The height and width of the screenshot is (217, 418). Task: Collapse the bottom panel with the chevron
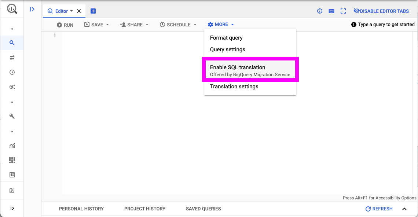pyautogui.click(x=404, y=209)
